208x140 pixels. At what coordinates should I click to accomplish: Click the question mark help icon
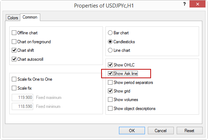pos(184,4)
